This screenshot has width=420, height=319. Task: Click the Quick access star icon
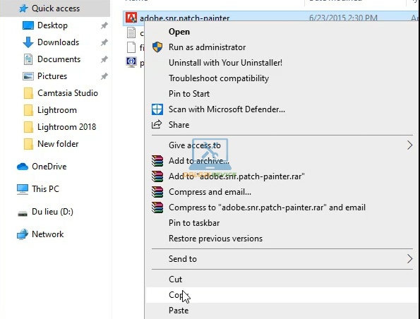pyautogui.click(x=23, y=8)
